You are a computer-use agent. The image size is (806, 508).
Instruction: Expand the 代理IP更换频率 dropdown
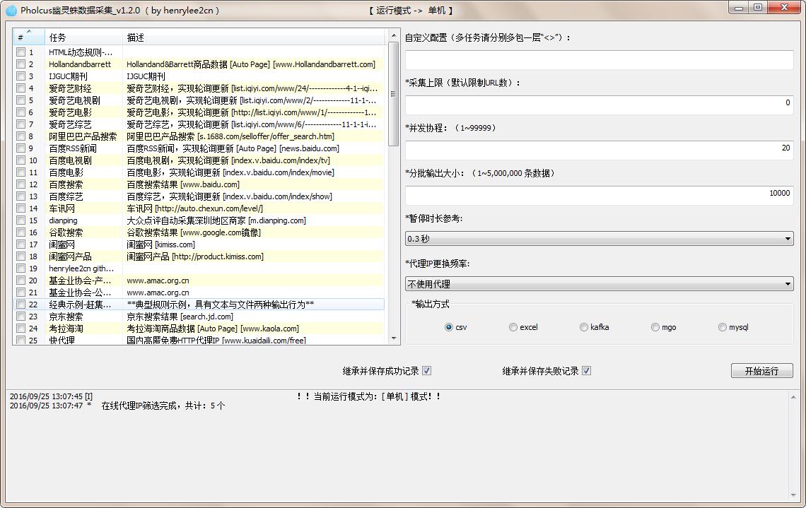click(x=599, y=284)
